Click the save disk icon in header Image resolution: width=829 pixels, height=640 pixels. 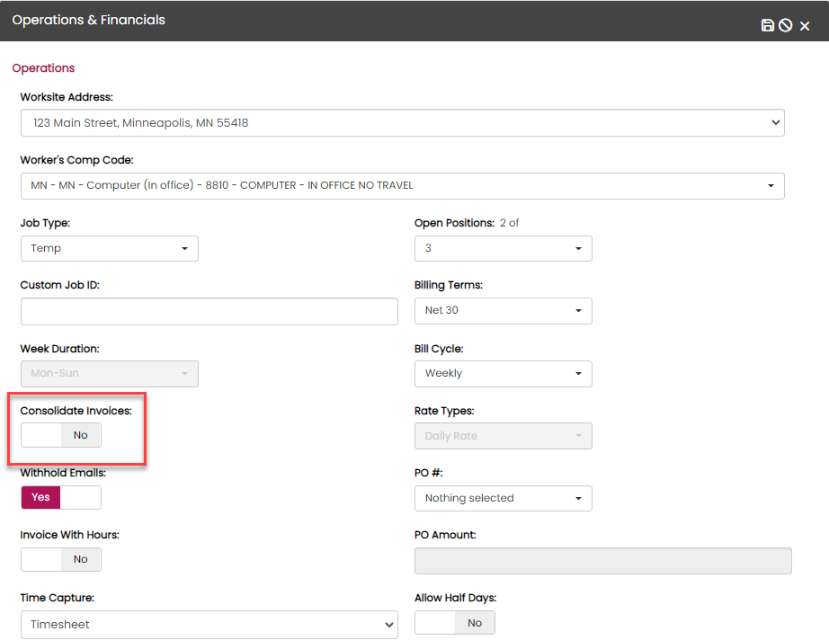tap(767, 25)
